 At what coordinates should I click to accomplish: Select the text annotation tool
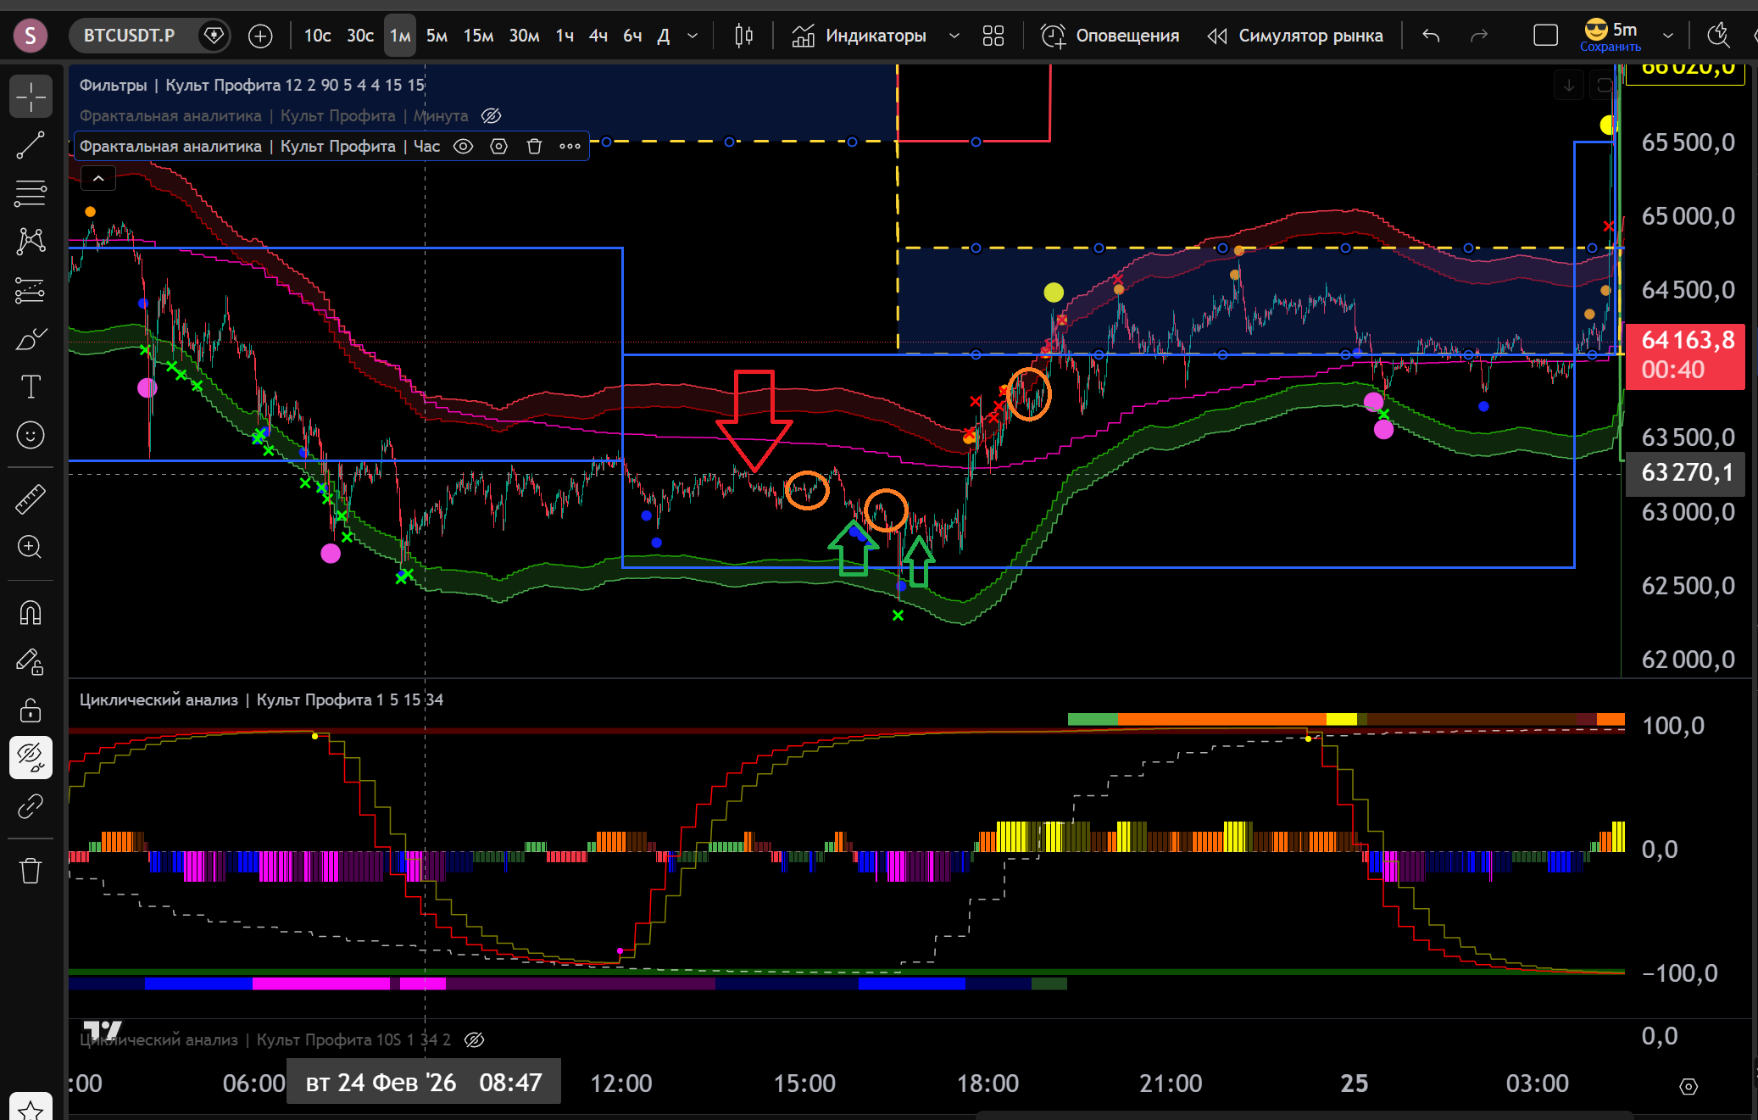click(x=31, y=387)
